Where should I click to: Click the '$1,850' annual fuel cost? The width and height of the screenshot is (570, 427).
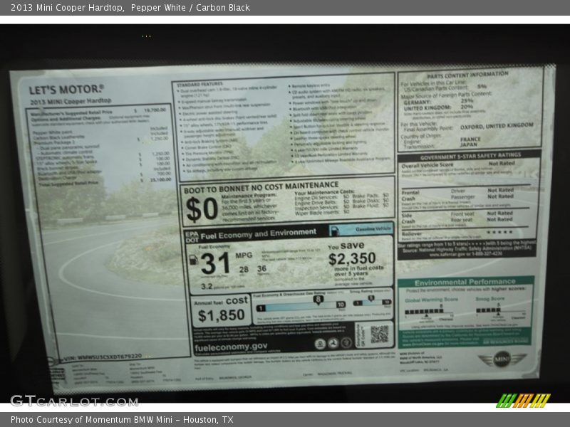(221, 315)
